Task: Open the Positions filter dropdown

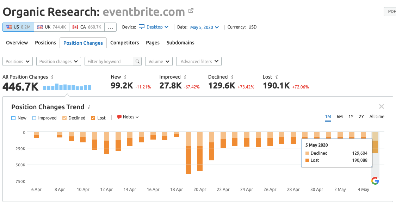Action: pyautogui.click(x=18, y=61)
